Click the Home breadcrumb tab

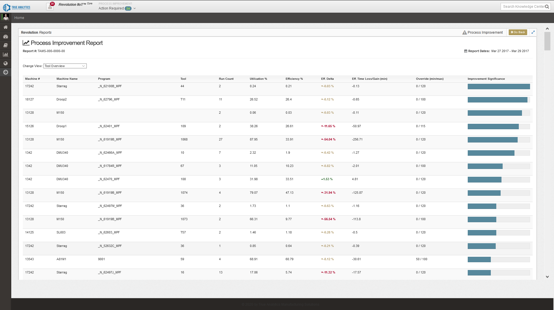tap(19, 18)
